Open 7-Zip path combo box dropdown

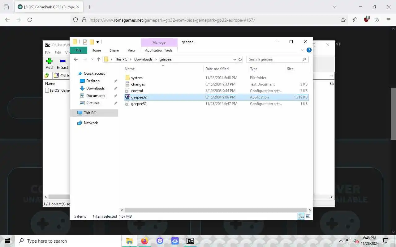[x=332, y=76]
